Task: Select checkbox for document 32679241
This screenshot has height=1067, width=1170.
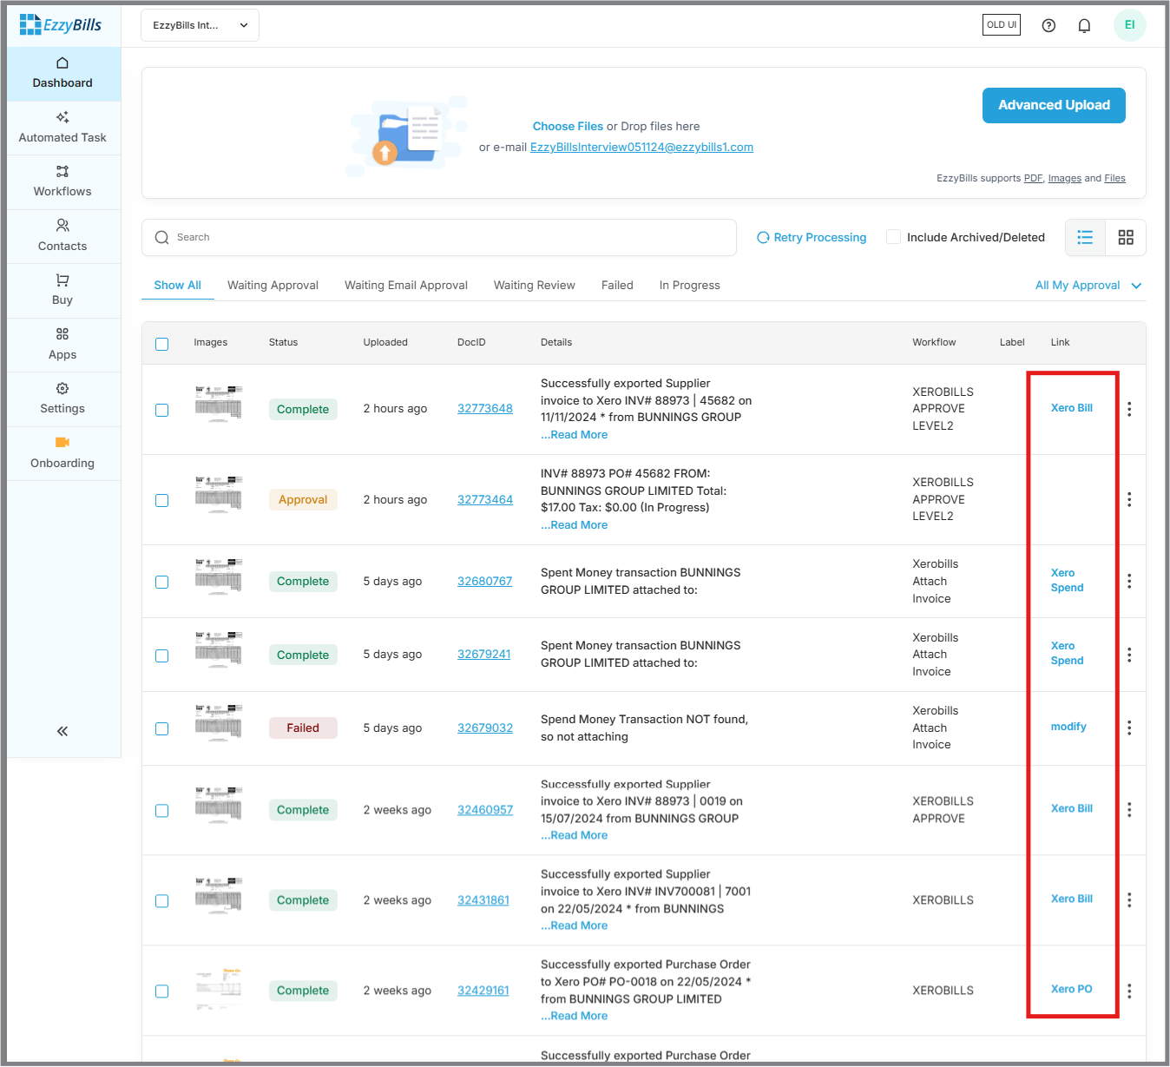Action: (161, 655)
